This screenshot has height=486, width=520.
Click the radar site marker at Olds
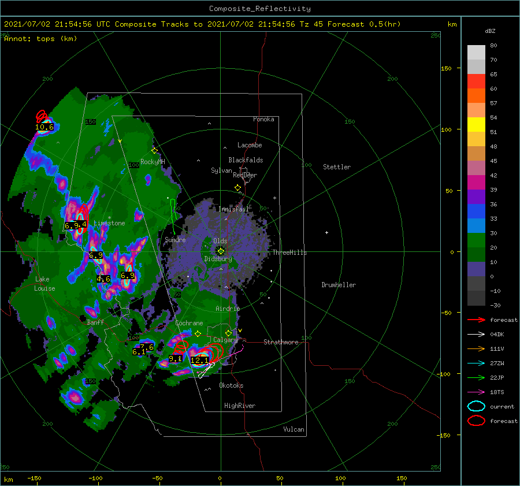pos(221,251)
